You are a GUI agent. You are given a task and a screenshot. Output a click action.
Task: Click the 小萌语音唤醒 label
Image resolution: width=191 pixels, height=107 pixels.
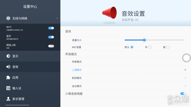[74, 94]
